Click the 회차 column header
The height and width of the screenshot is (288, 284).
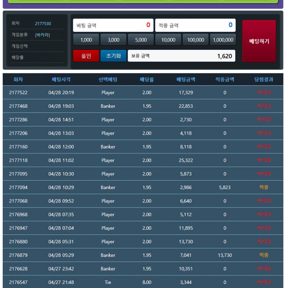(x=18, y=79)
